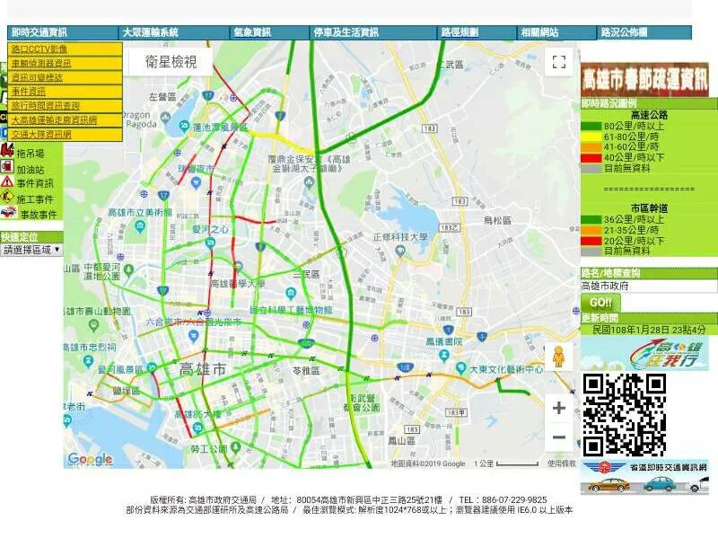Click the 六合夜市 map pin
This screenshot has height=556, width=718.
pos(194,337)
